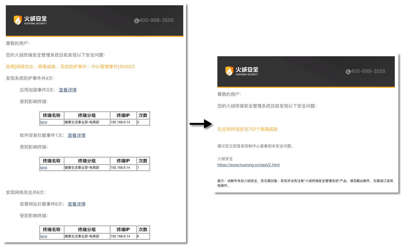
Task: Open 查看详情 link for 应用加固事件3次
Action: pos(68,90)
